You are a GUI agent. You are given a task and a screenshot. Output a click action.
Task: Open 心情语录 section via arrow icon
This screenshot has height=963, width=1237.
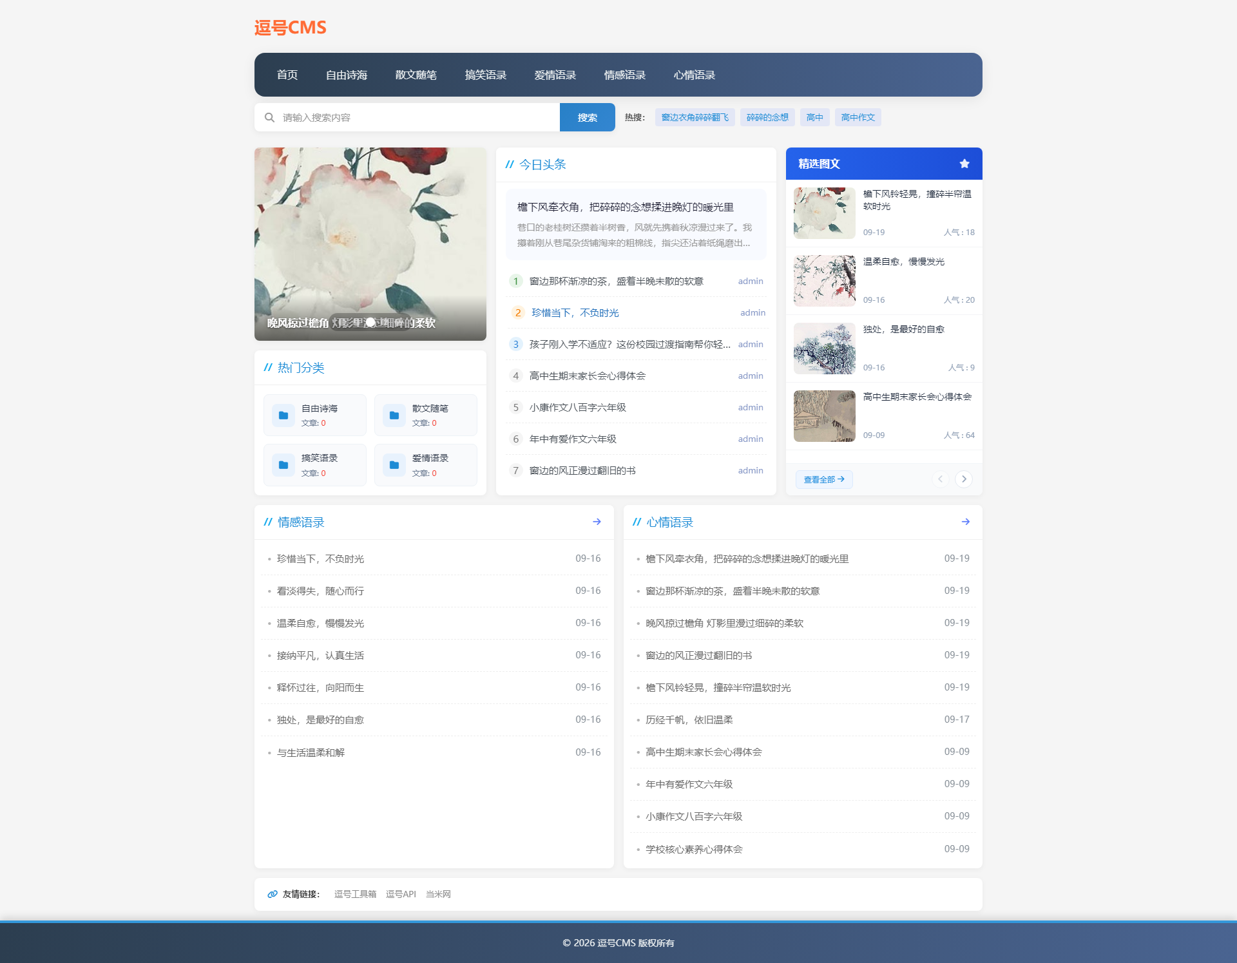[x=965, y=522]
